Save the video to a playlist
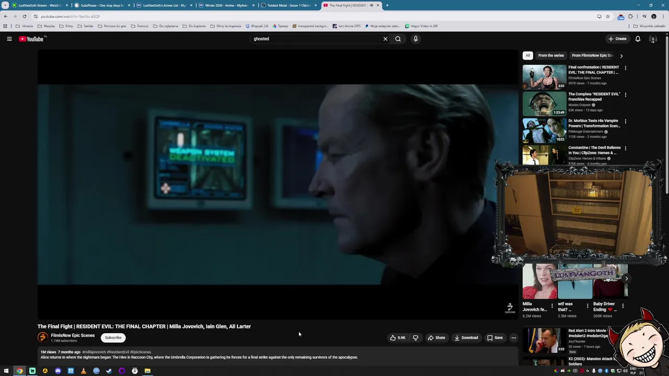The height and width of the screenshot is (376, 669). 495,338
